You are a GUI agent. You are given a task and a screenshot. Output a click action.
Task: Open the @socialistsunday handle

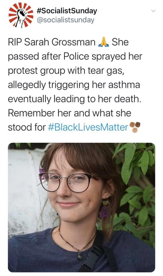[65, 20]
